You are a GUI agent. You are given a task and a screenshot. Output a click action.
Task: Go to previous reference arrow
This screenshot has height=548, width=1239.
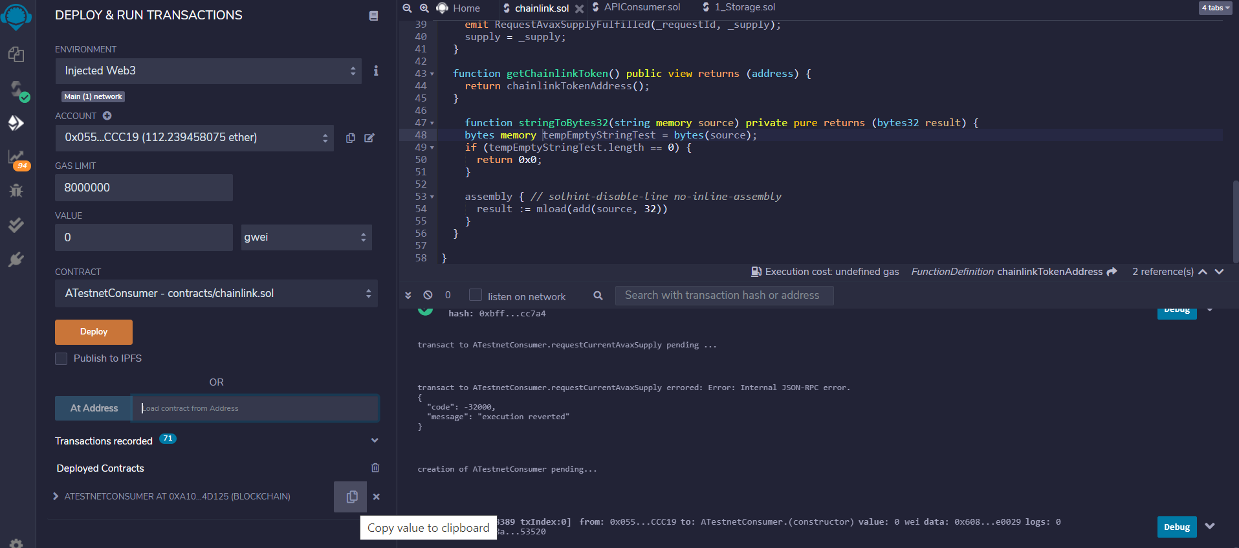1203,272
